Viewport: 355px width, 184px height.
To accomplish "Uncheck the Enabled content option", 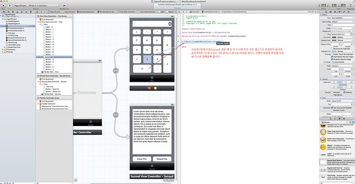I will 344,92.
